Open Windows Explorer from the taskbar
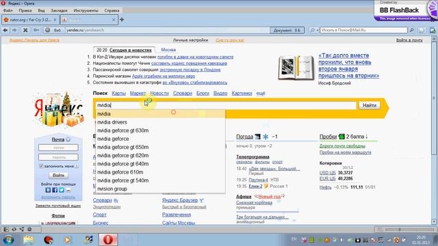Screen dimensions: 438x246 [29, 240]
